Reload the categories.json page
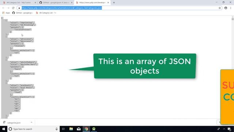The width and height of the screenshot is (234, 132). coord(13,8)
